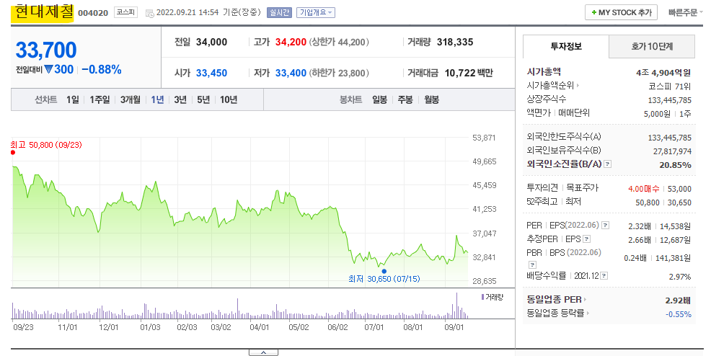The width and height of the screenshot is (711, 356).
Task: Open the 배당수익률 2021.12 help icon
Action: click(x=604, y=275)
